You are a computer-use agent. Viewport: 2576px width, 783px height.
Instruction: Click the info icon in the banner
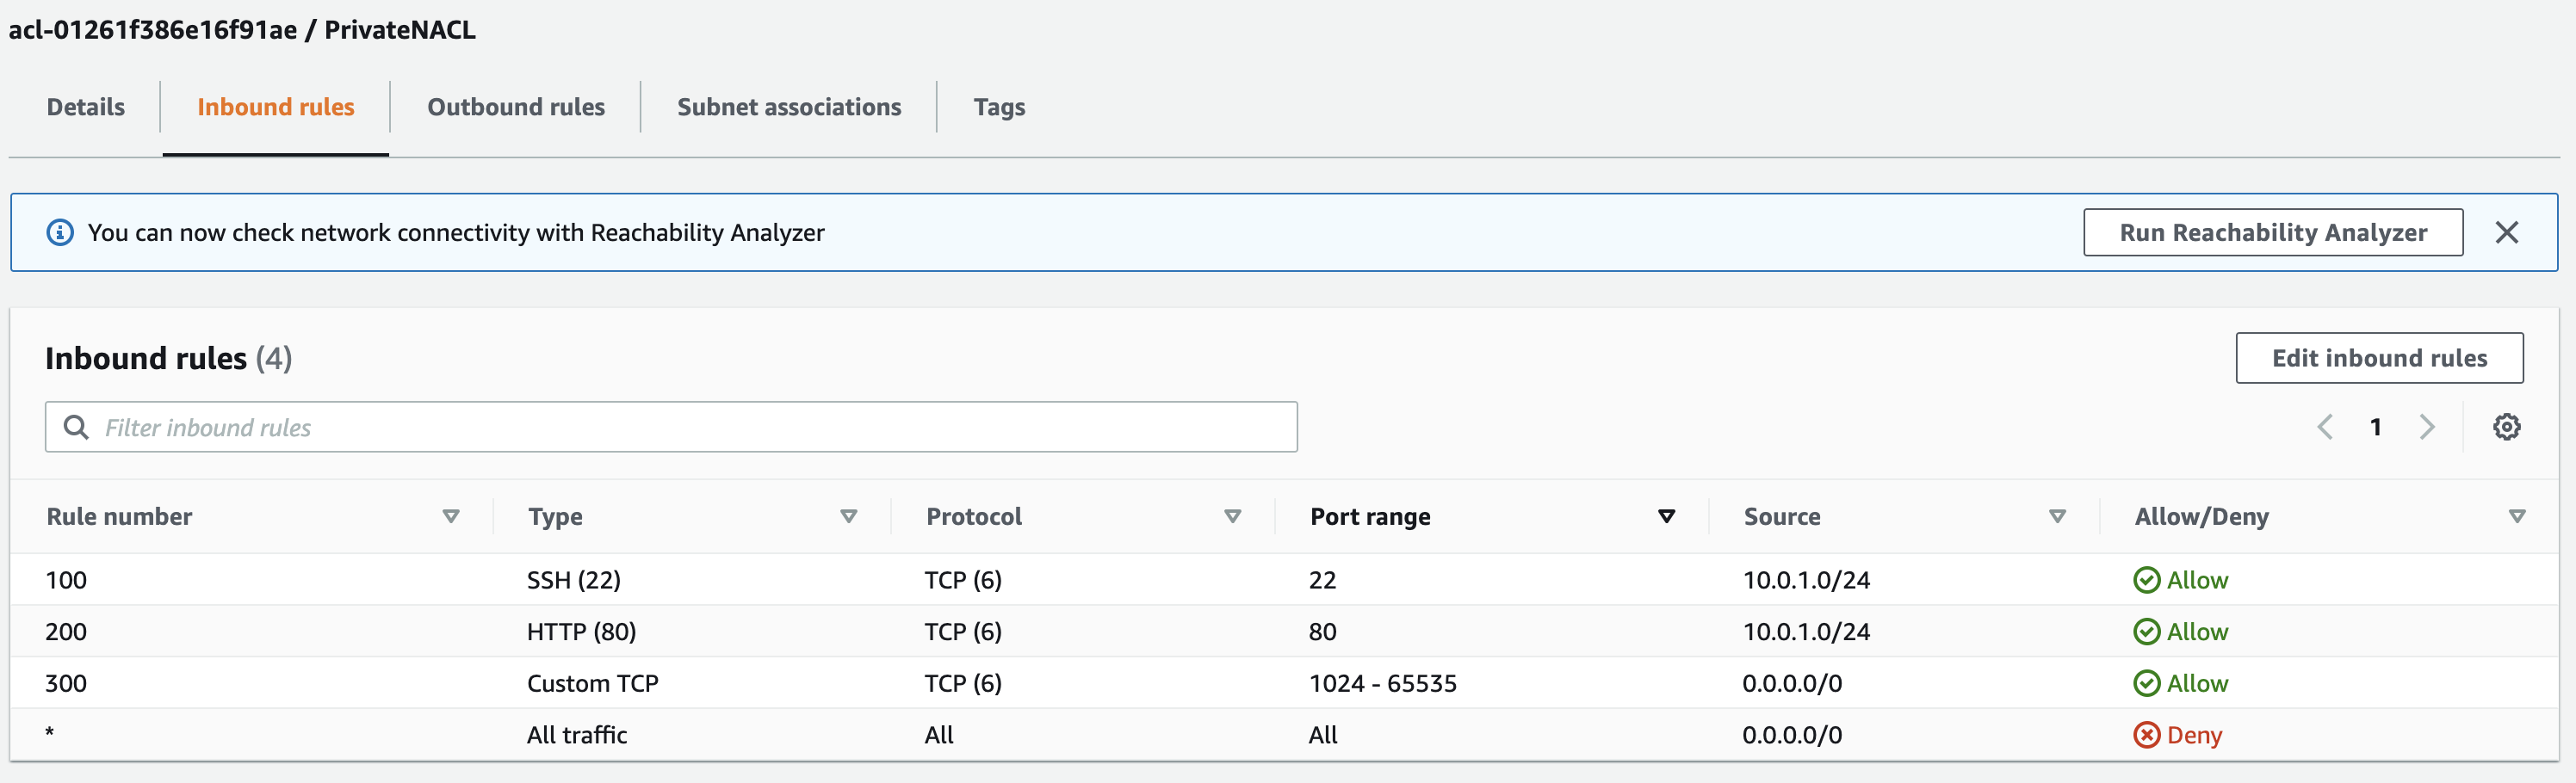(60, 232)
